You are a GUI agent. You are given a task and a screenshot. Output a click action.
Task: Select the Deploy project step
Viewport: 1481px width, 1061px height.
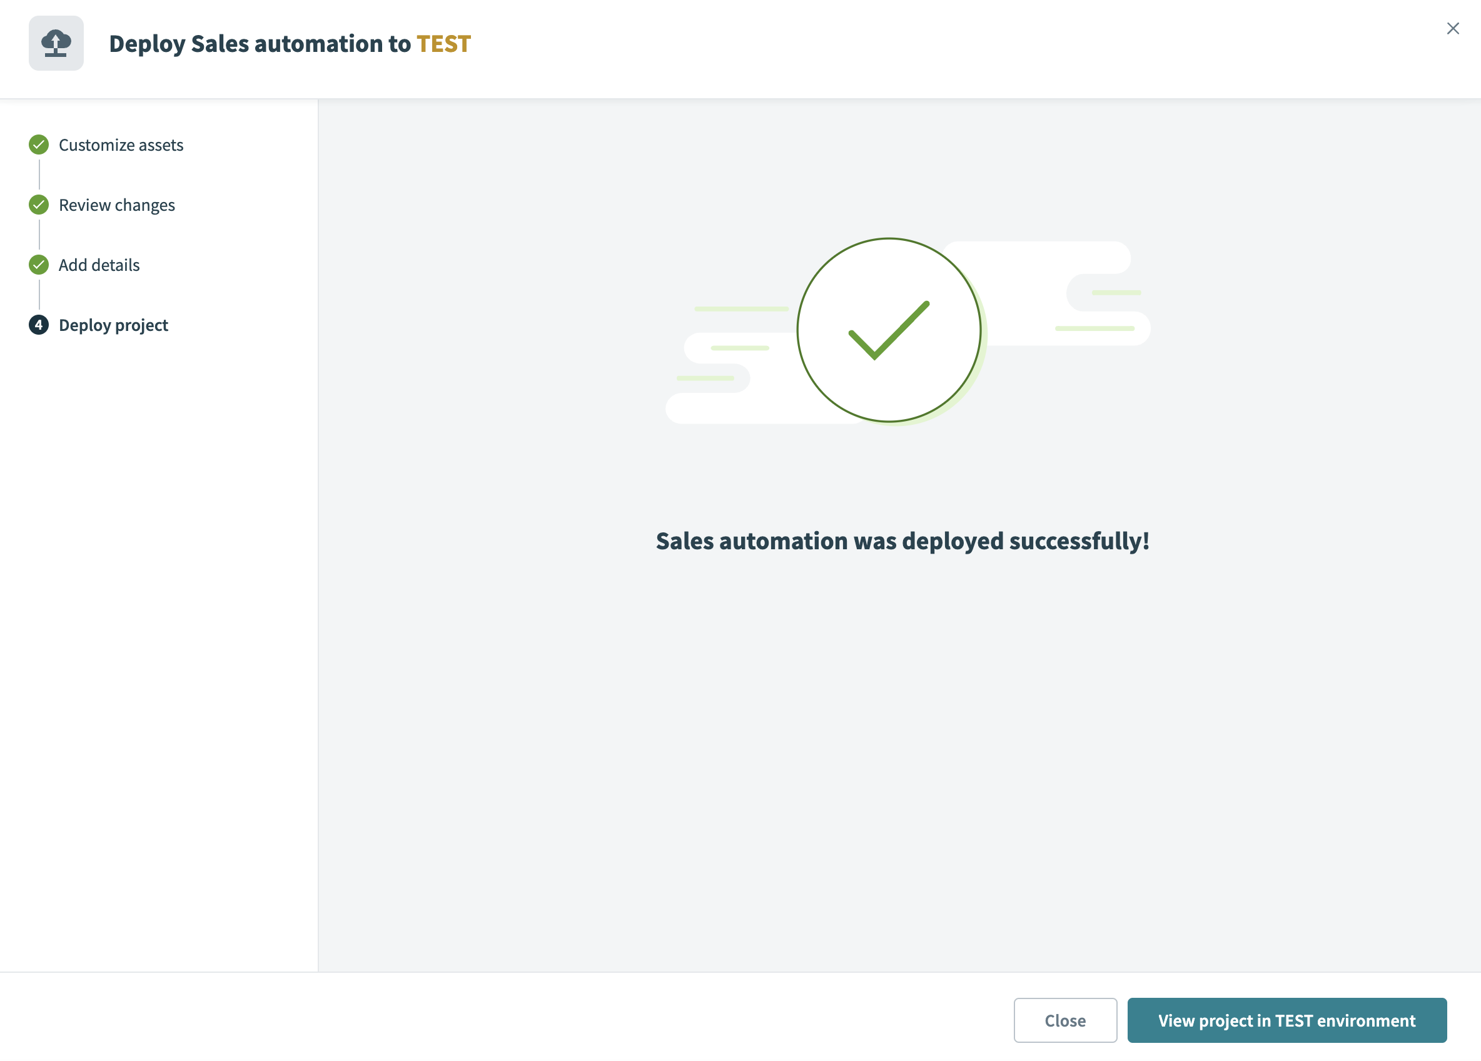click(x=114, y=325)
